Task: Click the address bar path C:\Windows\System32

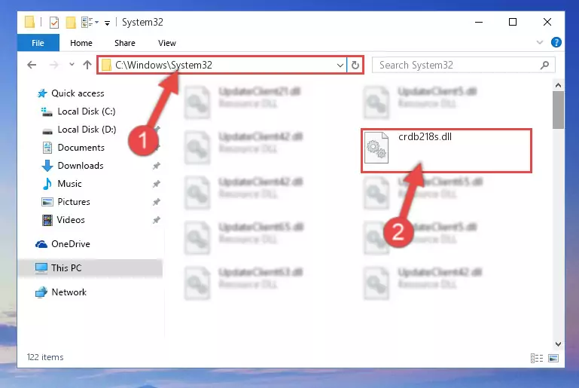Action: (x=163, y=65)
